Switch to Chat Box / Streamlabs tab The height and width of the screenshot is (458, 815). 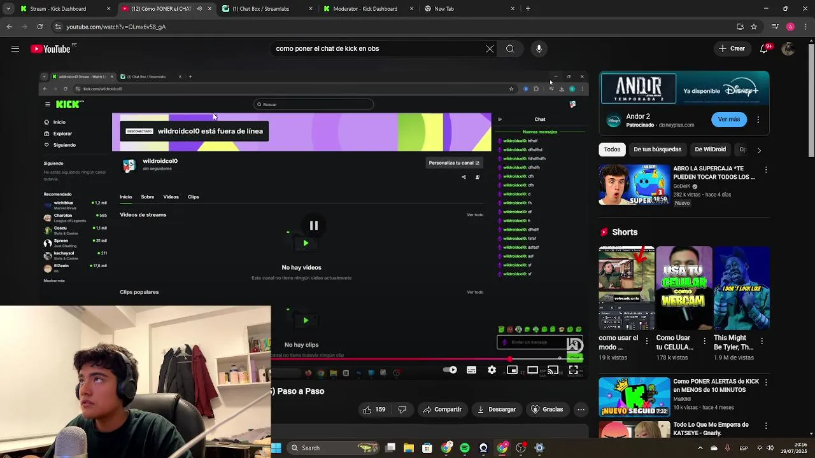coord(267,9)
